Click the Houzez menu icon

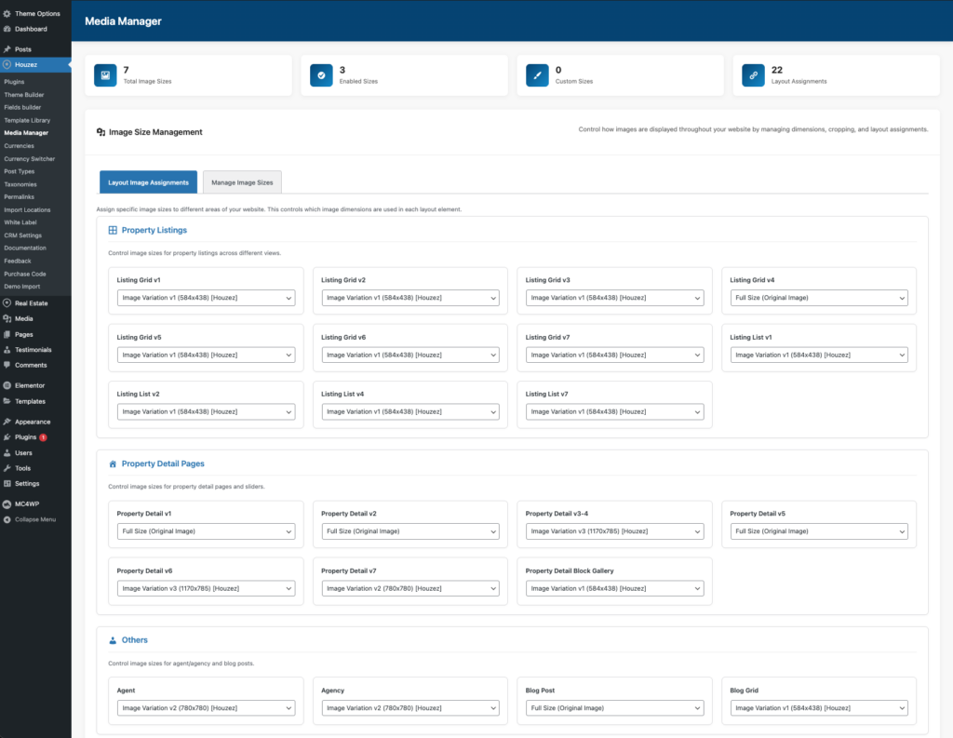[7, 65]
